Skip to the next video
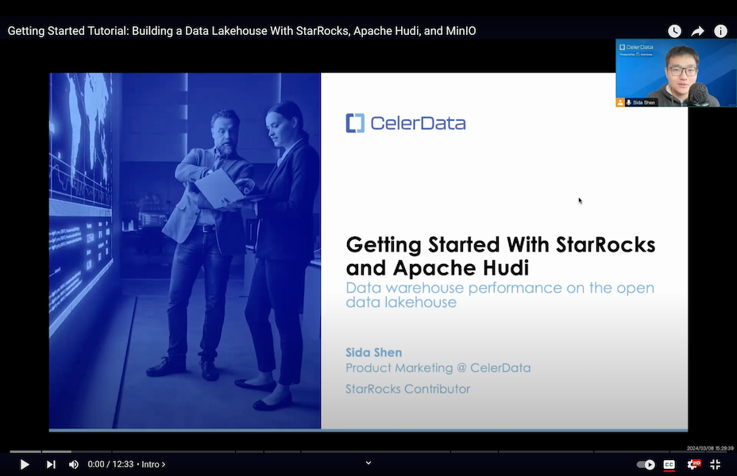This screenshot has height=476, width=737. pyautogui.click(x=51, y=464)
